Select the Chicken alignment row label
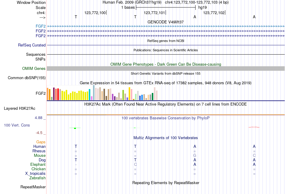The height and width of the screenshot is (194, 285). pos(38,169)
